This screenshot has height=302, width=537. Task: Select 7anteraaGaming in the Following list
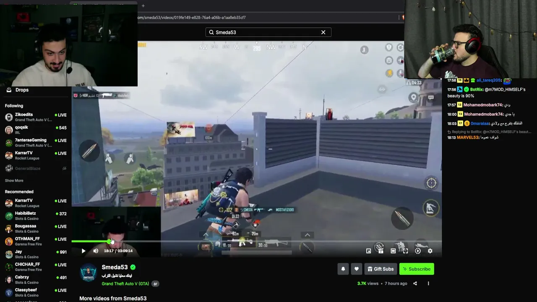pos(36,143)
